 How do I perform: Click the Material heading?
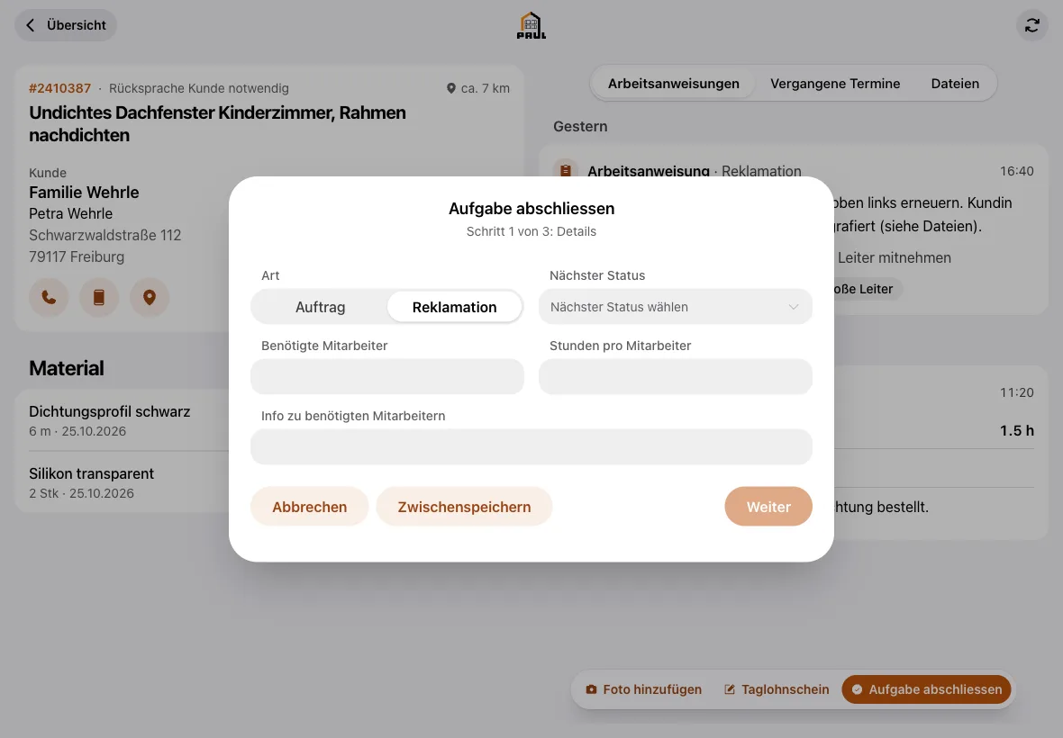[x=67, y=368]
